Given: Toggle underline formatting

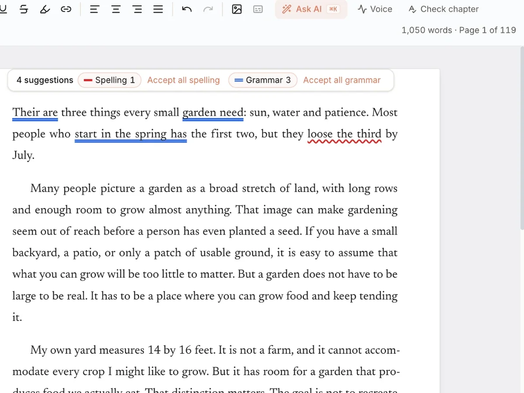Looking at the screenshot, I should coord(3,9).
